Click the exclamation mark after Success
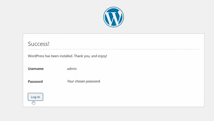Image resolution: width=214 pixels, height=121 pixels. pyautogui.click(x=48, y=44)
